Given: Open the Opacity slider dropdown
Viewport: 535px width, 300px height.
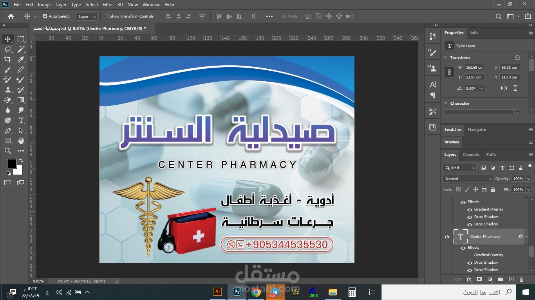Looking at the screenshot, I should click(528, 179).
